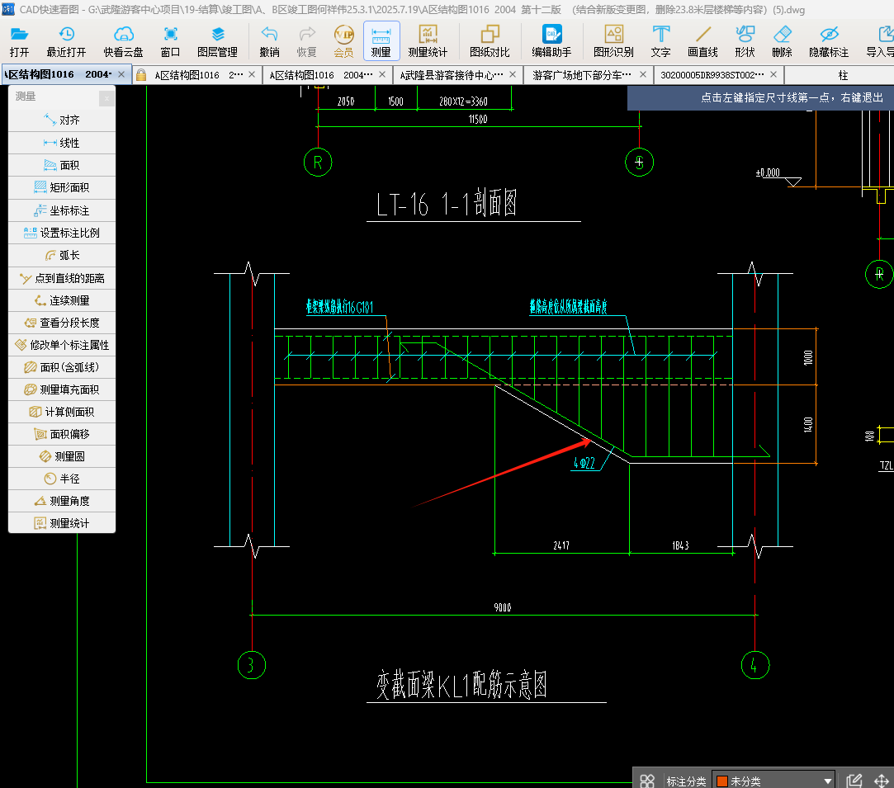Image resolution: width=894 pixels, height=788 pixels.
Task: Switch to the 柱 tab
Action: click(843, 74)
